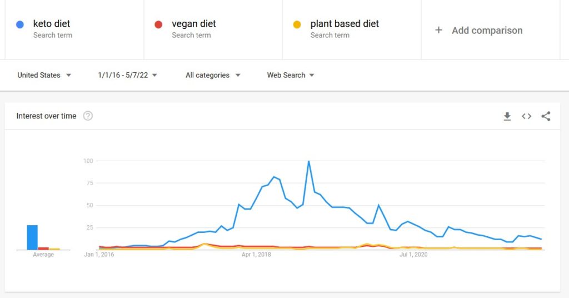The image size is (569, 298).
Task: Edit the plant based diet search term
Action: pyautogui.click(x=345, y=23)
